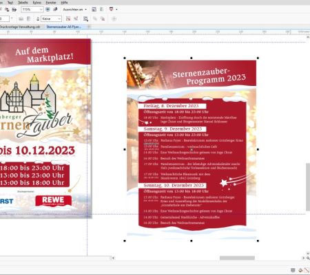Screen dimensions: 310x275
Task: Select the Sternenzauber-Programm 2023 flyer page
Action: [x=192, y=149]
